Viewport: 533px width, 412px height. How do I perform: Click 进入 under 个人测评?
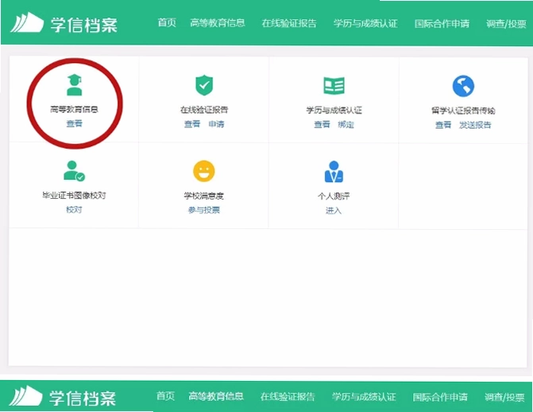[x=334, y=211]
